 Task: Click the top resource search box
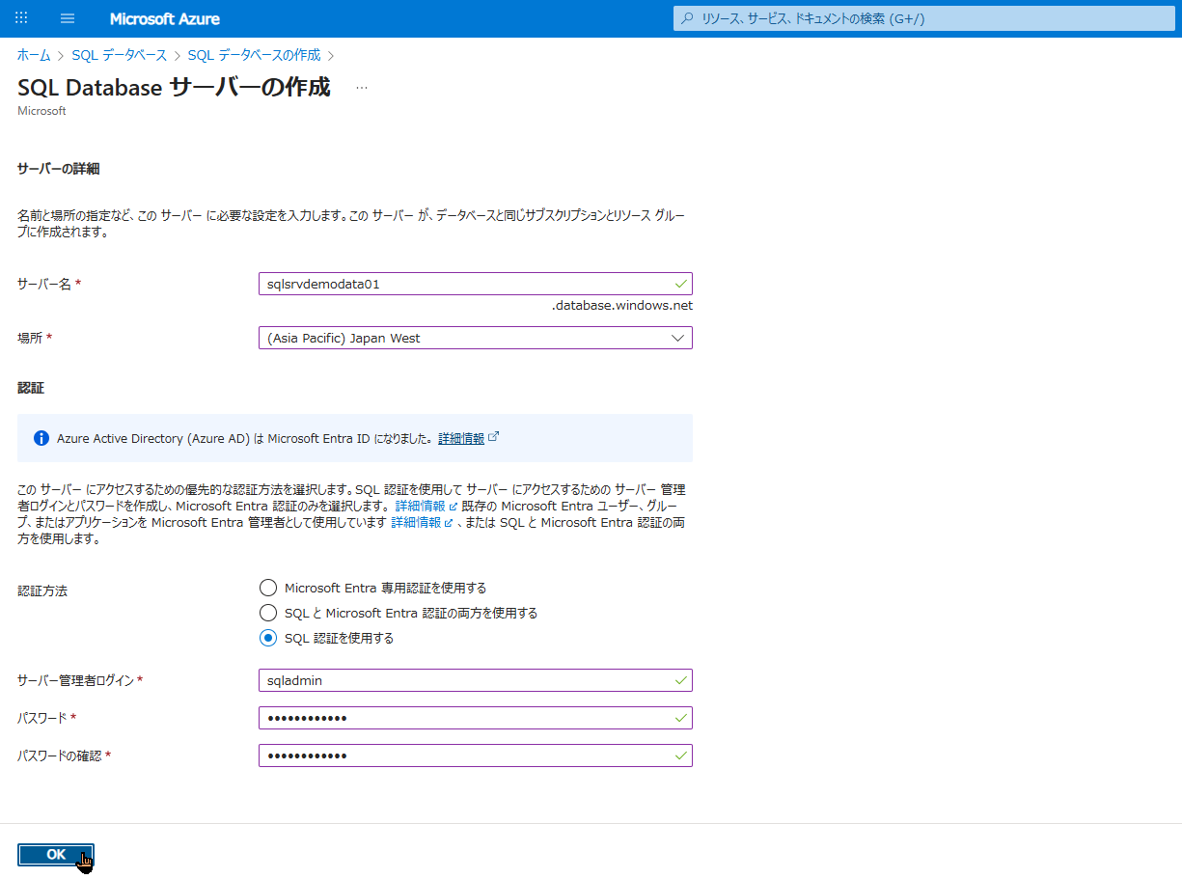point(926,18)
